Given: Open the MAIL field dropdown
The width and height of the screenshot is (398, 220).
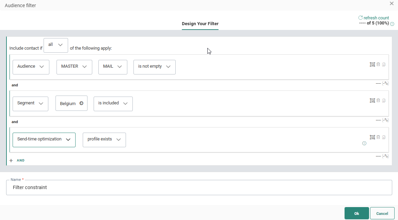Looking at the screenshot, I should (x=113, y=67).
